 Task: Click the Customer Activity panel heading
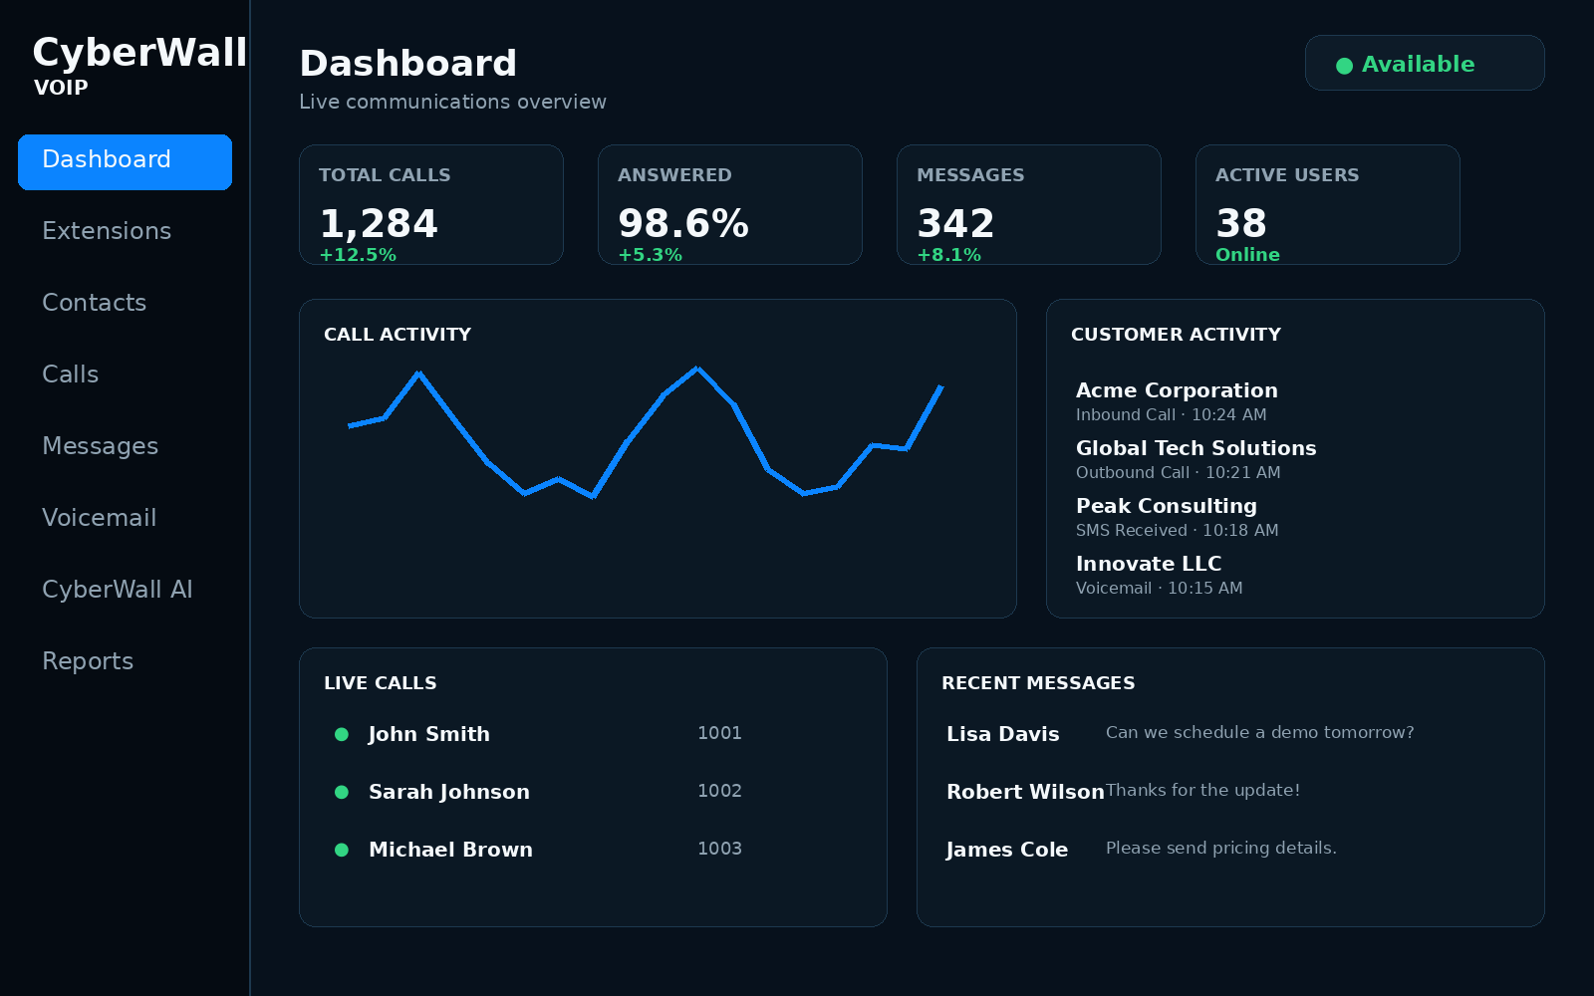point(1176,335)
